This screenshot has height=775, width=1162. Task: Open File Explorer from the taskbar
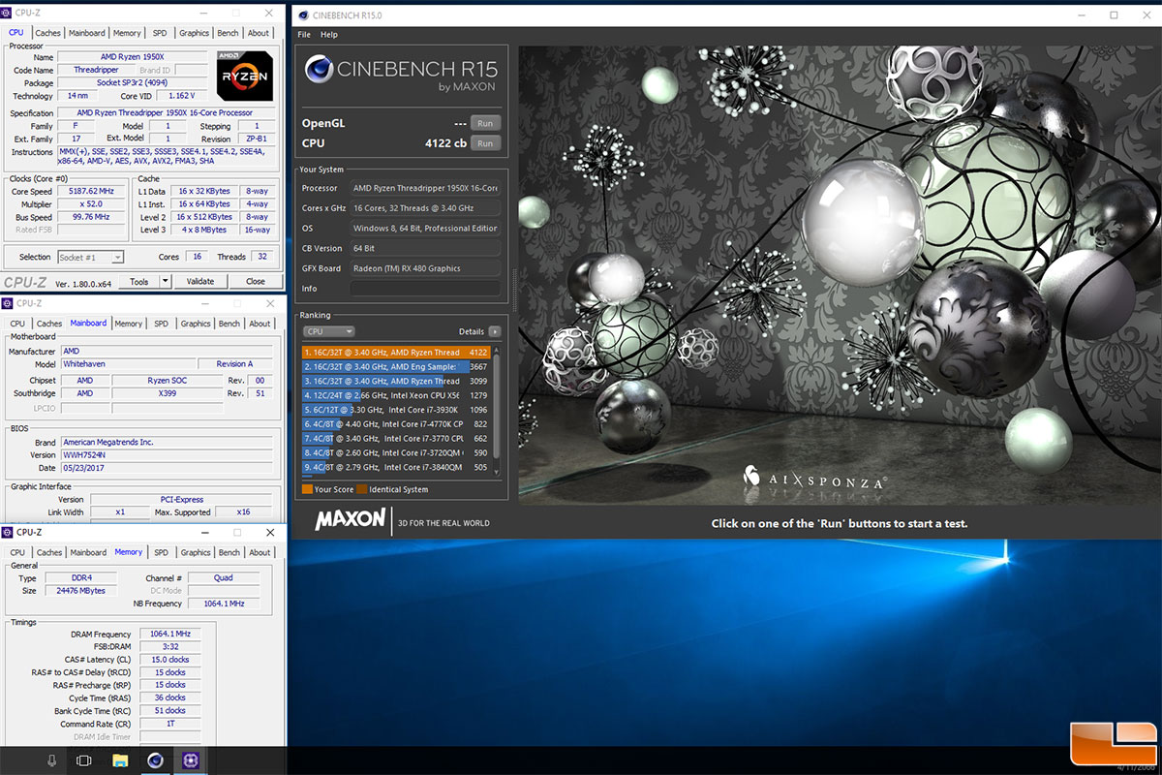[x=119, y=760]
